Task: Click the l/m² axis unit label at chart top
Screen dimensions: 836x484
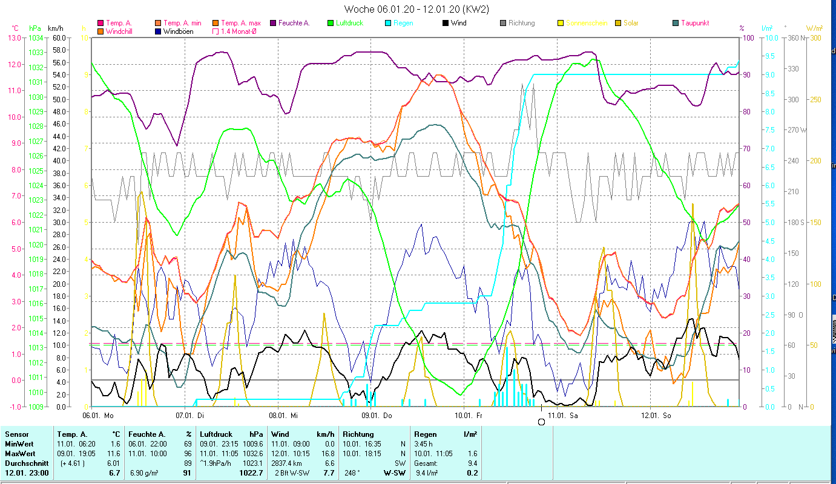Action: click(x=767, y=28)
